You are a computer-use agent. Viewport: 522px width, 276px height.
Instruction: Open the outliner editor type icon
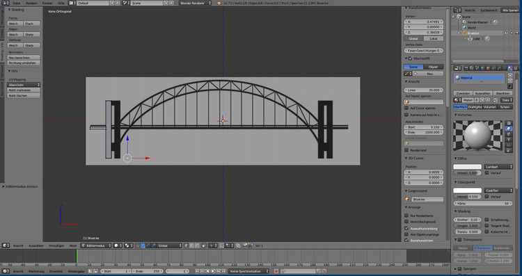pyautogui.click(x=457, y=10)
